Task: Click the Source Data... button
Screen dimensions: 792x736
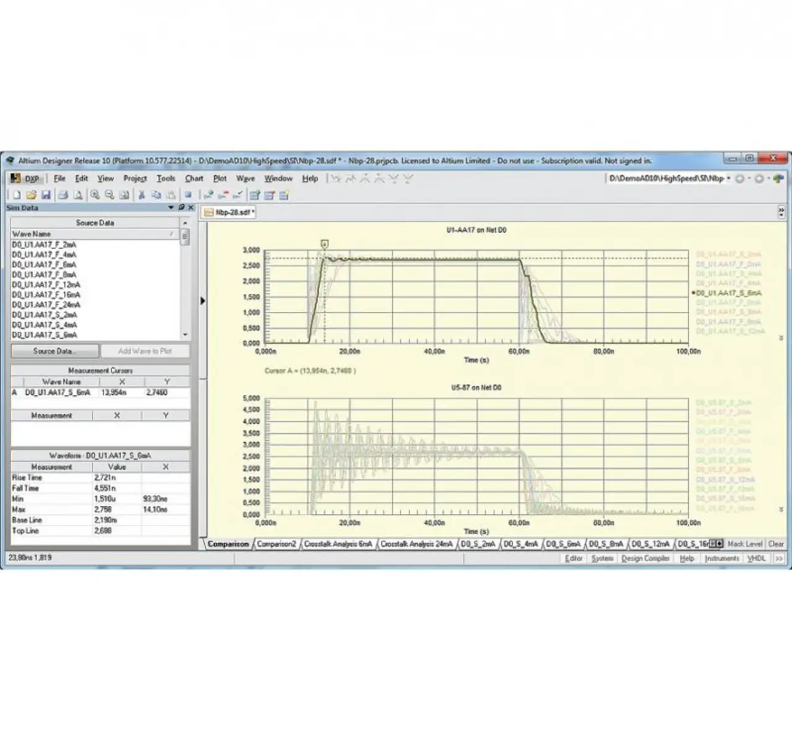Action: [x=54, y=351]
